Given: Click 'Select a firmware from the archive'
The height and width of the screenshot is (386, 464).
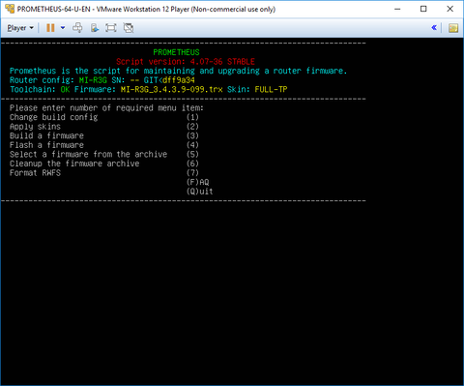Looking at the screenshot, I should pyautogui.click(x=88, y=155).
